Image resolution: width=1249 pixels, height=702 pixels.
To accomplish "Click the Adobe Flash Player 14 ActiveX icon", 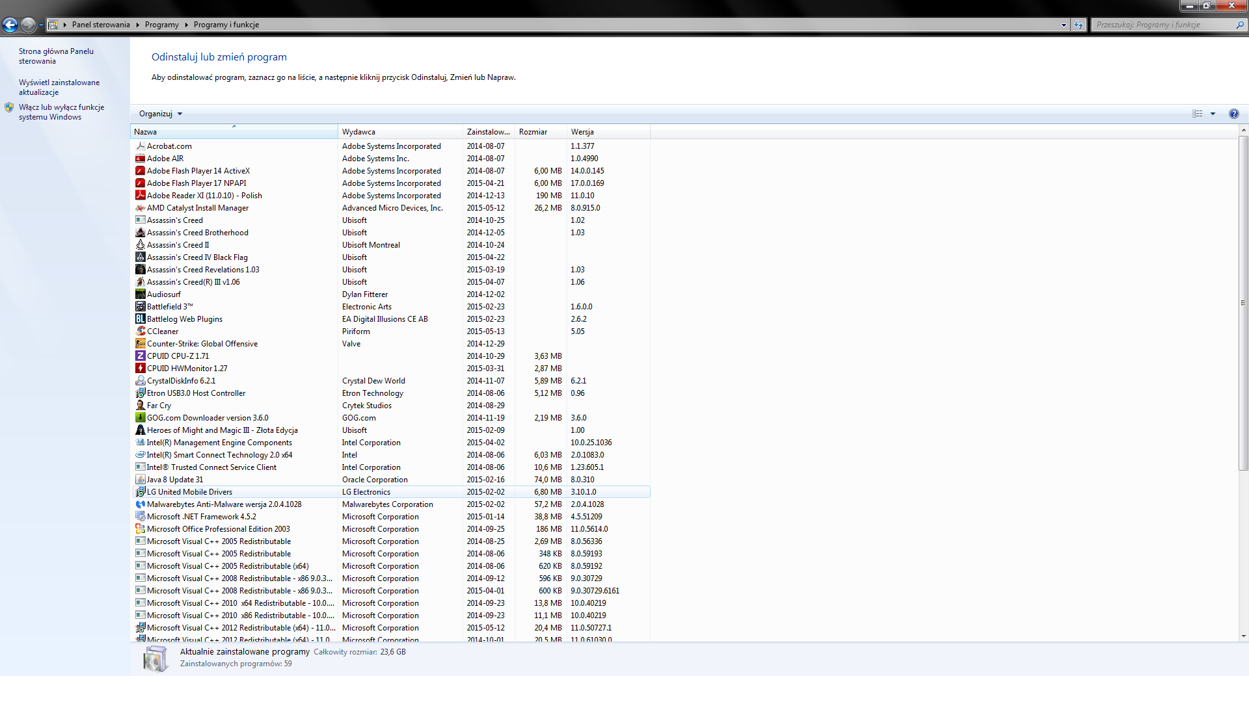I will (140, 171).
